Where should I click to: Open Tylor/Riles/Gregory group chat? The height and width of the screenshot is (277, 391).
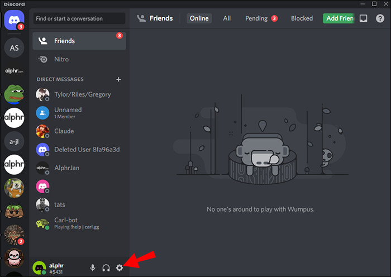[79, 94]
